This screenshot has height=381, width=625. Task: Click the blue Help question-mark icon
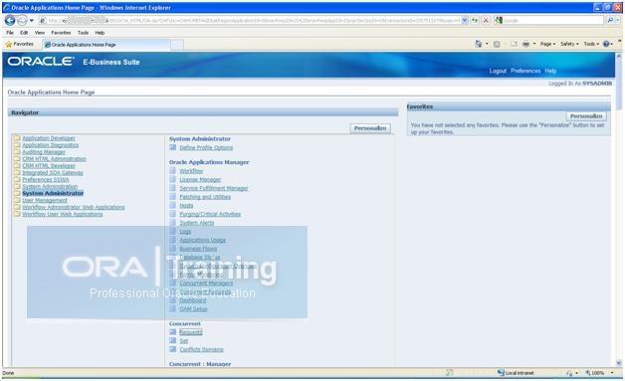[605, 44]
